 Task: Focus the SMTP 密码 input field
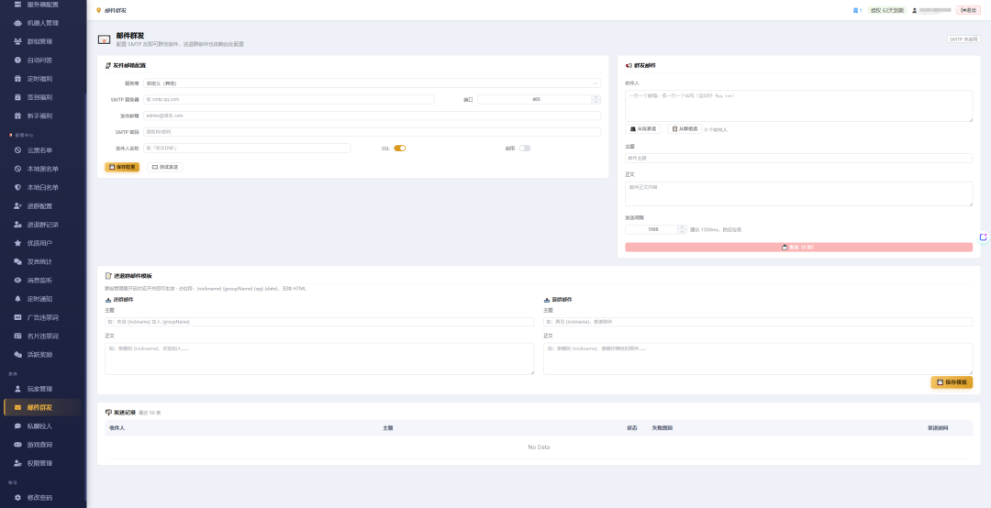pos(372,132)
